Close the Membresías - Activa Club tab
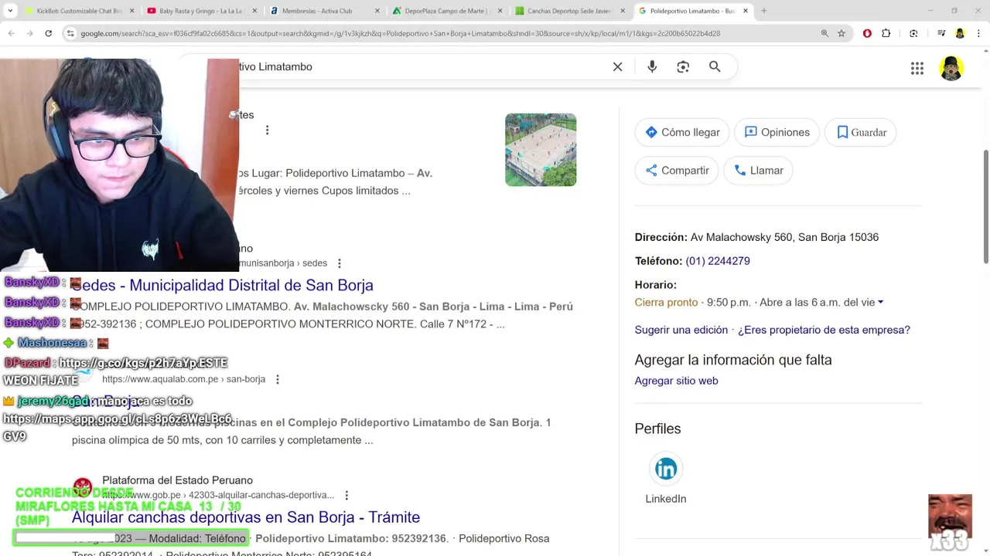The height and width of the screenshot is (556, 990). pyautogui.click(x=377, y=11)
